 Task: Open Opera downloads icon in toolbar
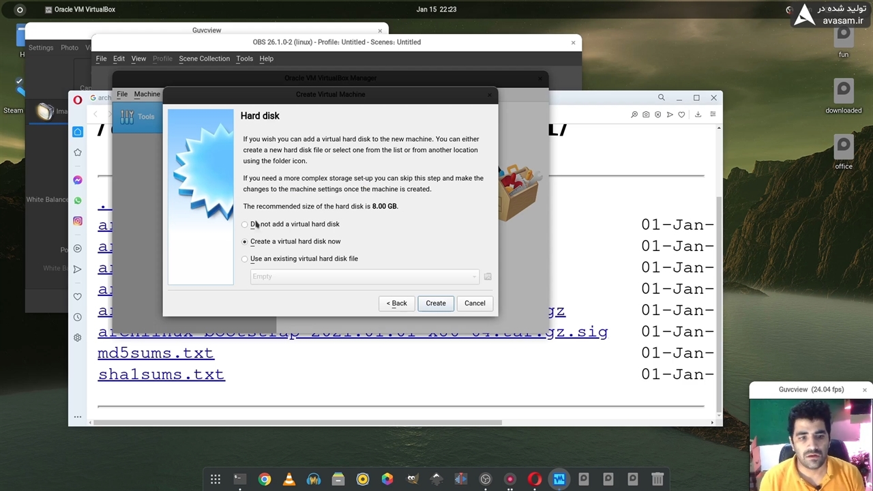coord(698,115)
